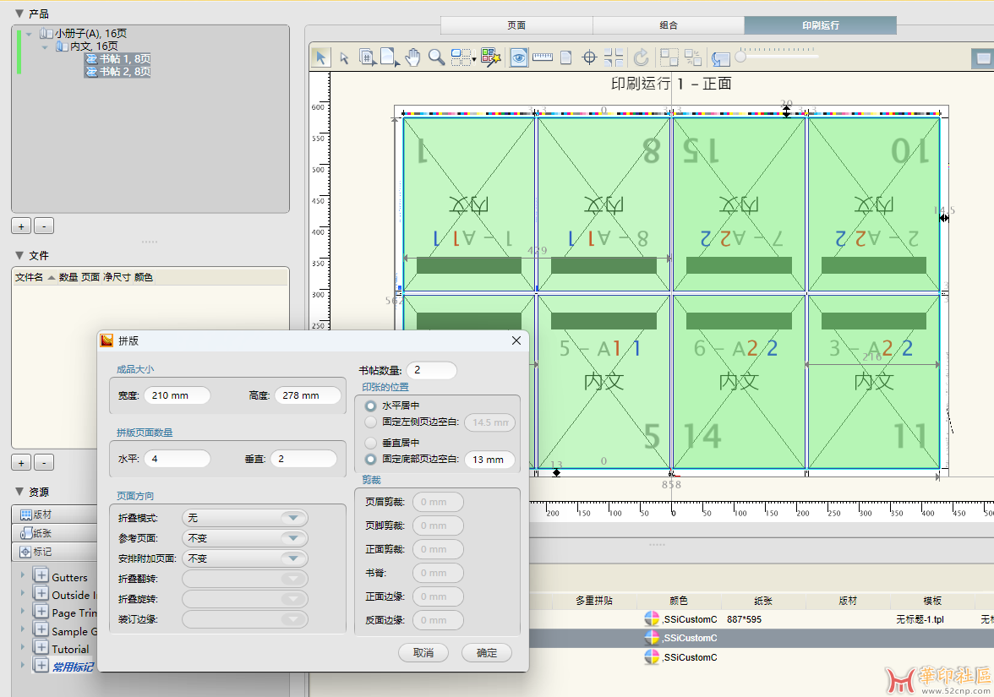
Task: Click the ungroup objects toolbar icon
Action: point(693,57)
